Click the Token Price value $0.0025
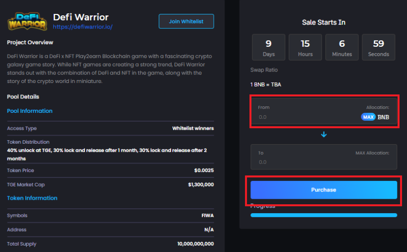 click(x=204, y=170)
